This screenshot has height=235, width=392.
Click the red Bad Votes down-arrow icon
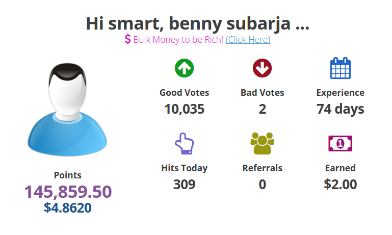(262, 68)
